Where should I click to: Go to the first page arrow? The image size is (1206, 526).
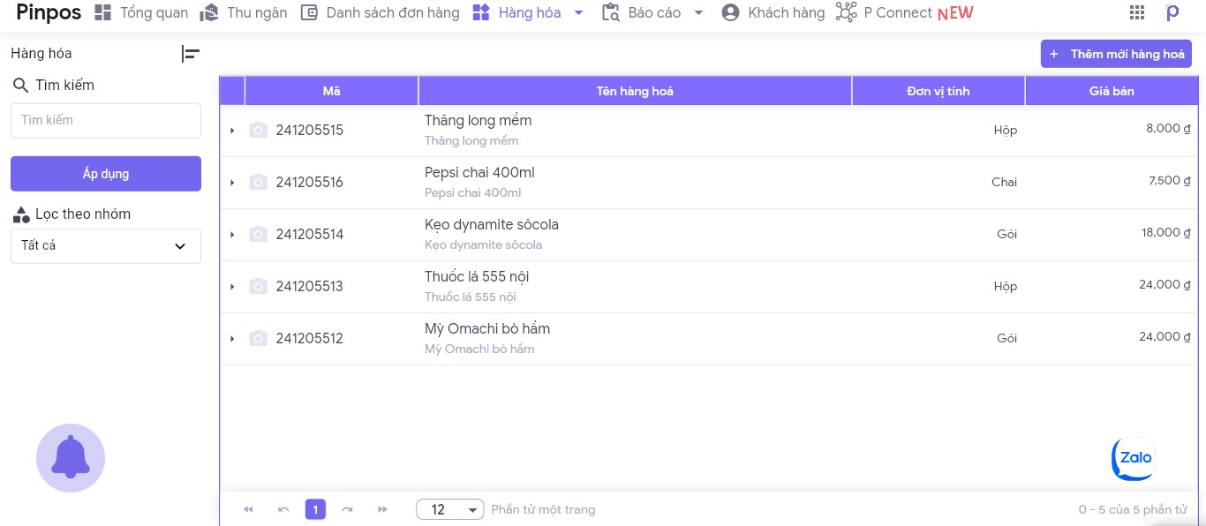(248, 509)
